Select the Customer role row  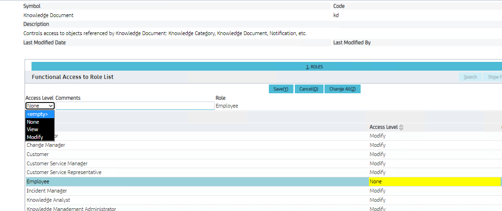[x=38, y=154]
